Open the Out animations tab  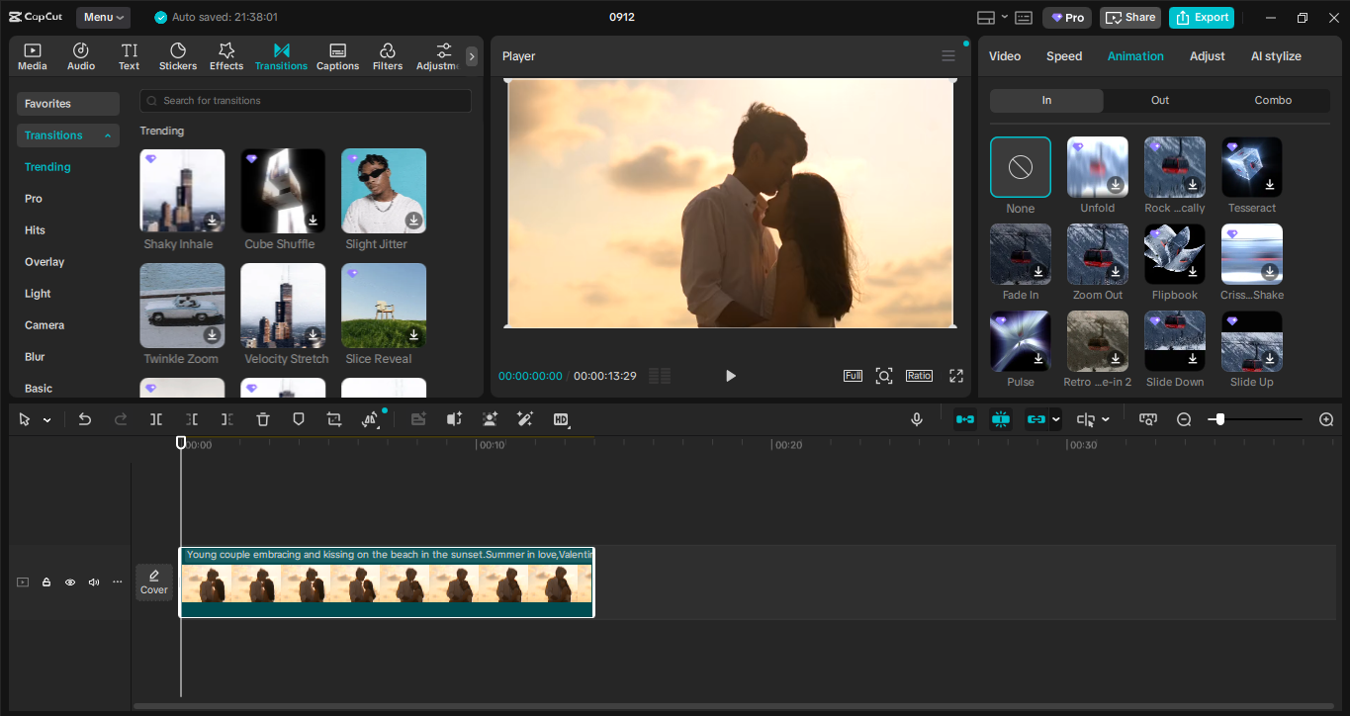[x=1159, y=100]
